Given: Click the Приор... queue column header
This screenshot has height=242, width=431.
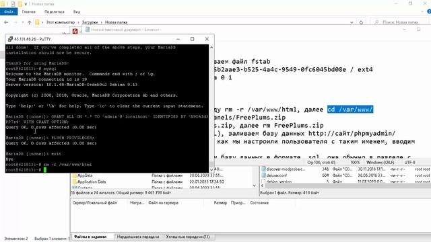Looking at the screenshot, I should point(238,203).
